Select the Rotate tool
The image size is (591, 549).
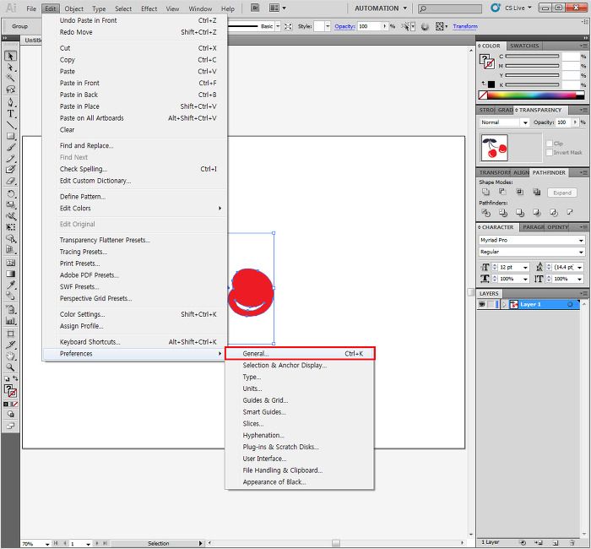pyautogui.click(x=10, y=193)
